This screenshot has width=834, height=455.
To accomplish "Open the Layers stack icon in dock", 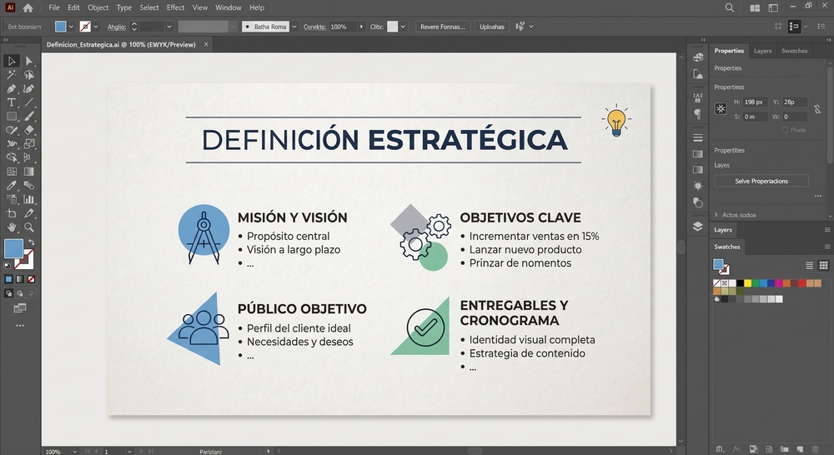I will (698, 227).
